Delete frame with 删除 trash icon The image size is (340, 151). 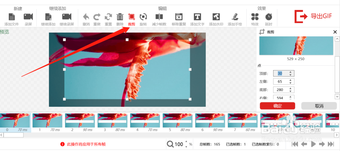pos(120,17)
